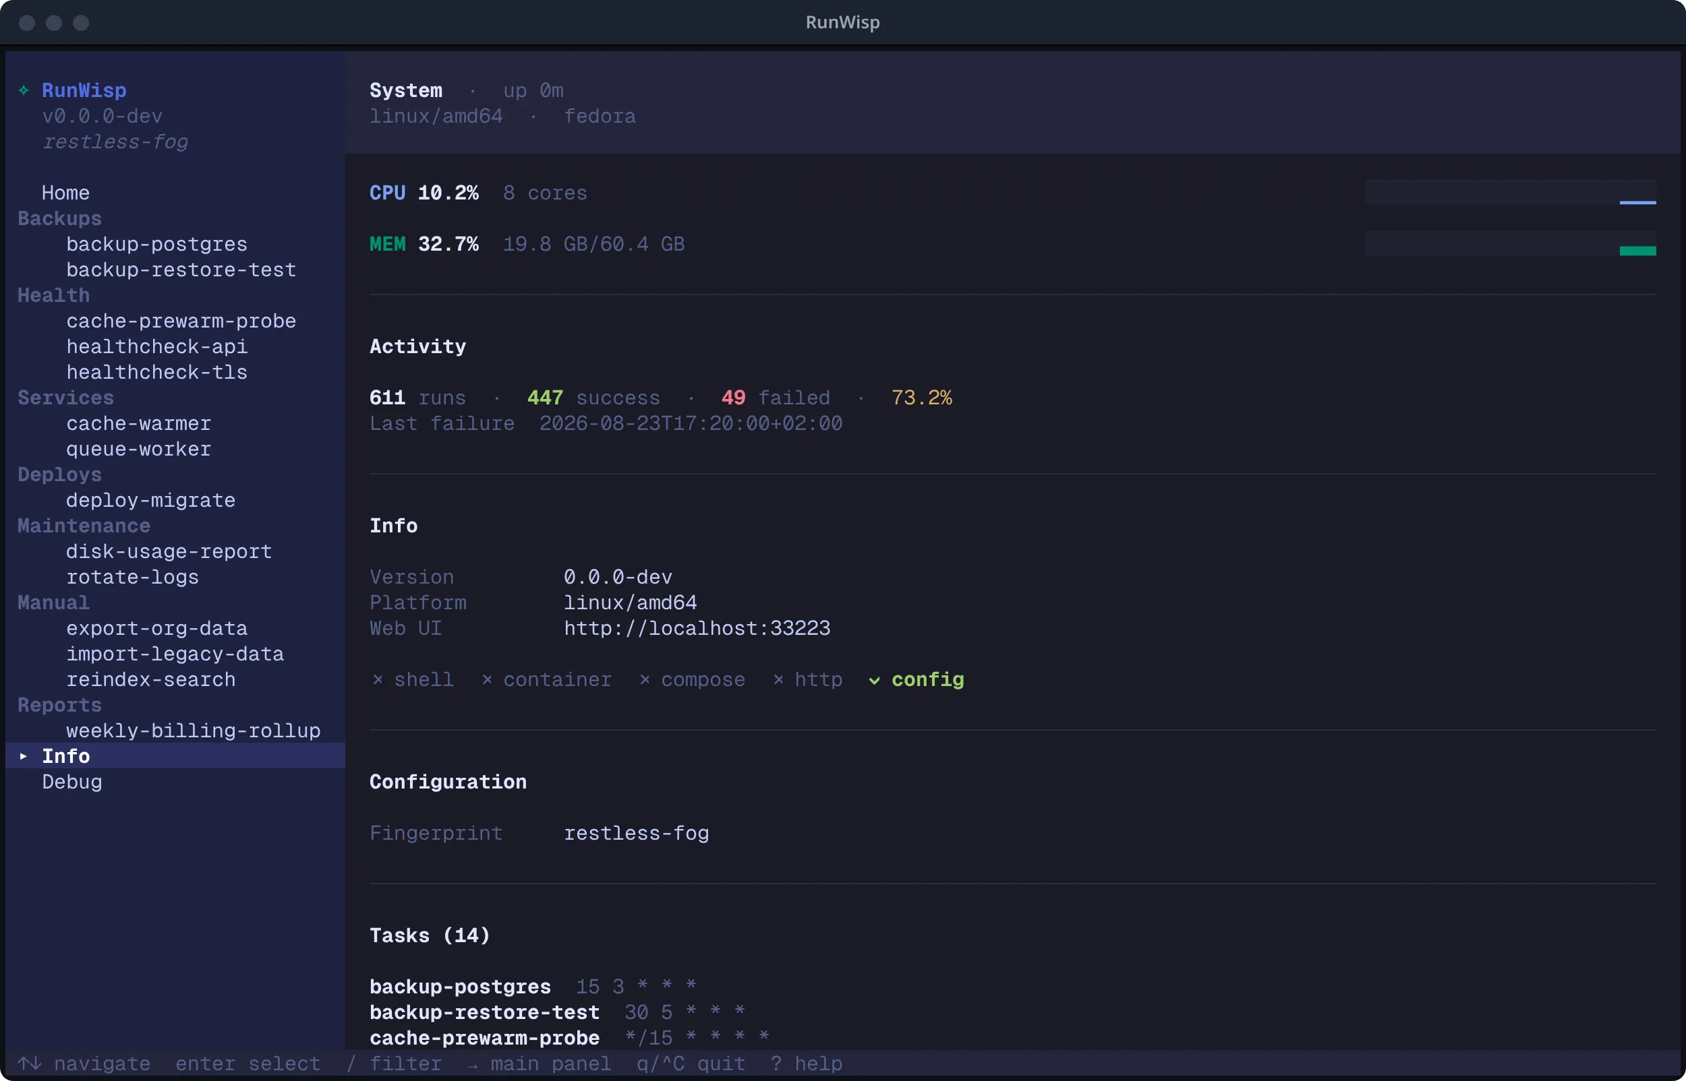Click the container capability label
Screen dimensions: 1686x1081
(557, 679)
